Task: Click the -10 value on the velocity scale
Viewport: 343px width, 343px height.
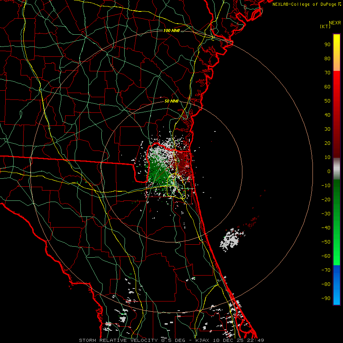Action: [x=326, y=186]
